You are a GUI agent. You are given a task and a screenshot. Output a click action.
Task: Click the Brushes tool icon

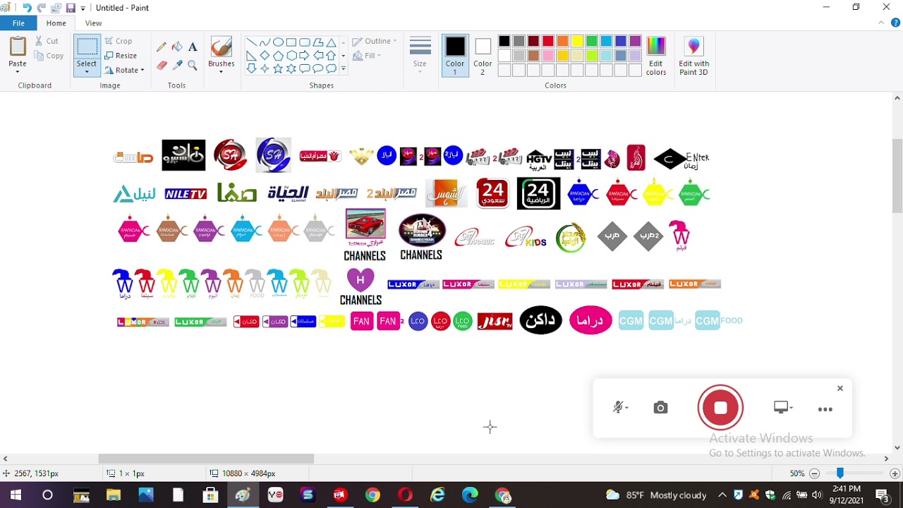221,47
